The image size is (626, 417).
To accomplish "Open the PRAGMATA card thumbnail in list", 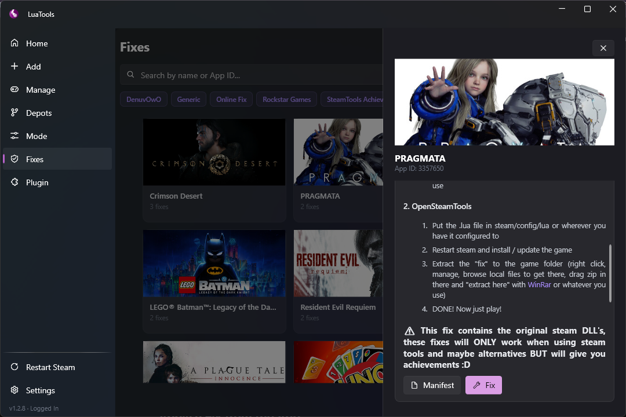I will (x=338, y=152).
